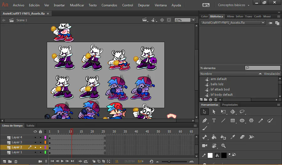This screenshot has height=165, width=282.
Task: Switch to the Propiedades tab
Action: coord(230,105)
